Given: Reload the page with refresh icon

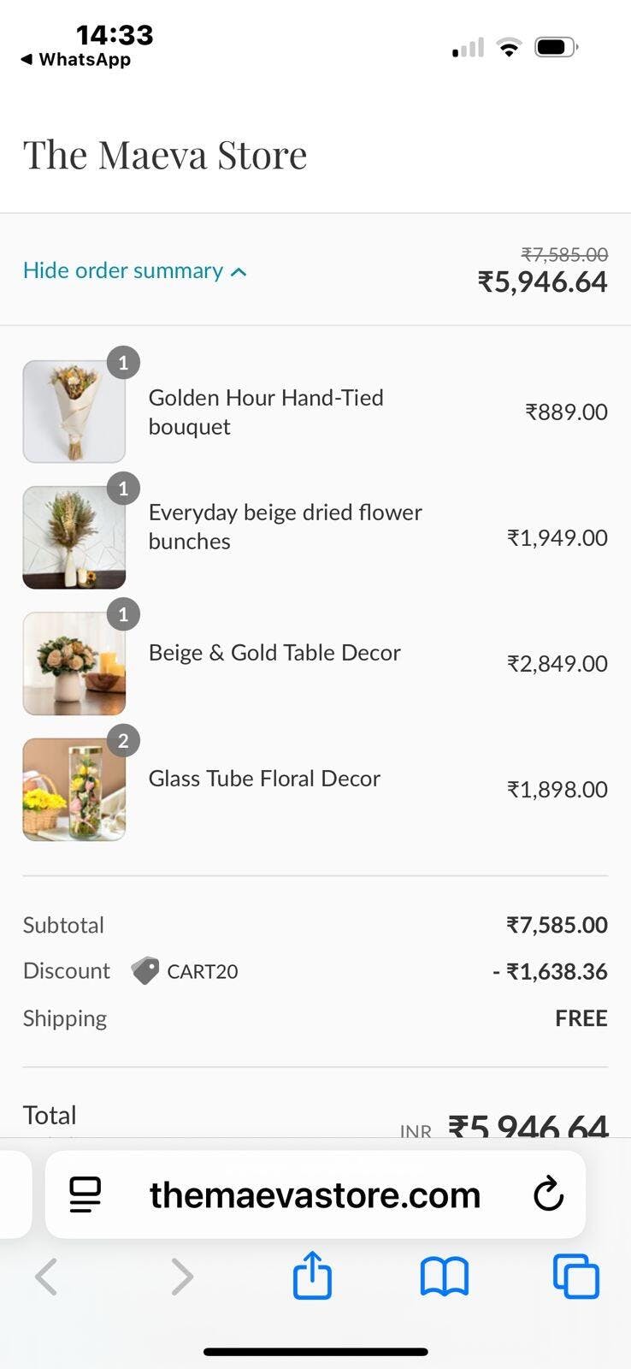Looking at the screenshot, I should point(548,1194).
